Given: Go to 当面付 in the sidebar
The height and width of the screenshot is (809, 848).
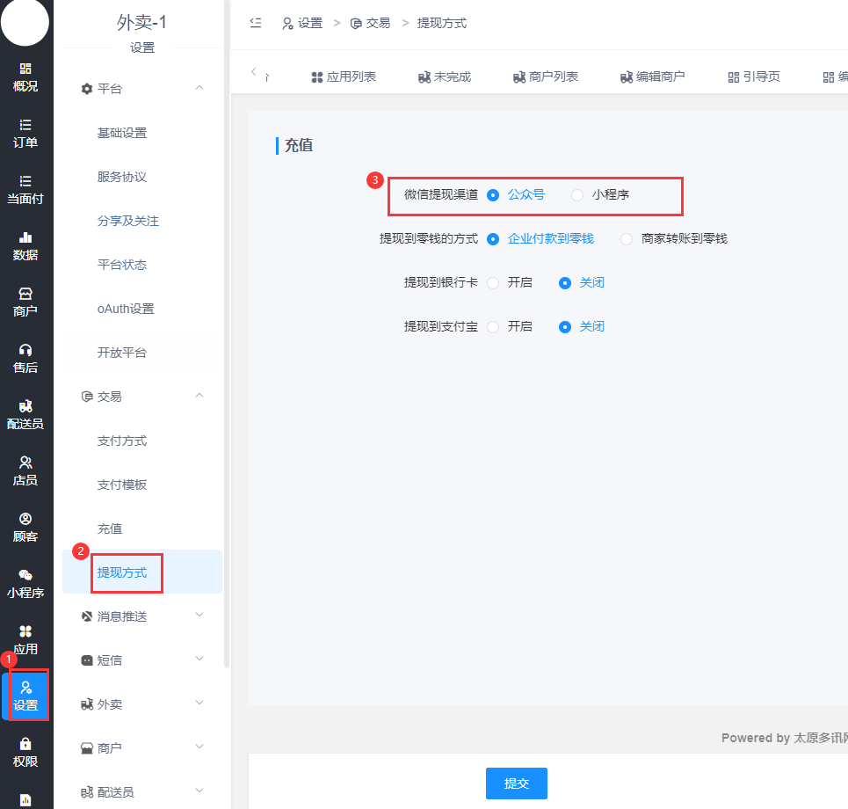Looking at the screenshot, I should click(x=25, y=190).
